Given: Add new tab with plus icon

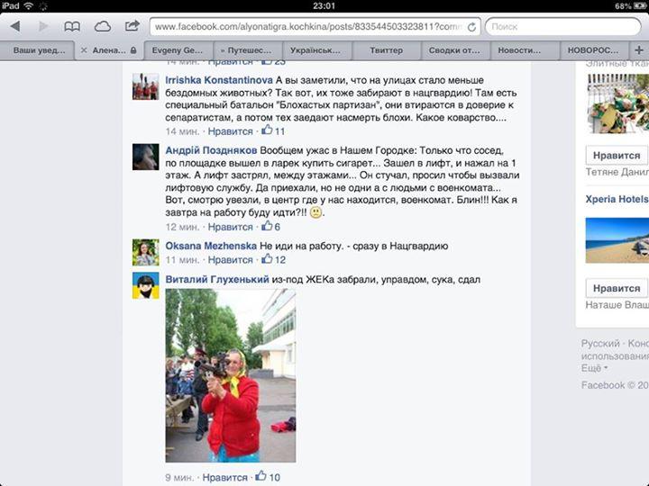Looking at the screenshot, I should click(x=639, y=50).
